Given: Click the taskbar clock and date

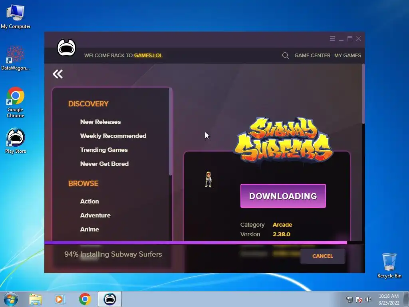Looking at the screenshot, I should [389, 299].
